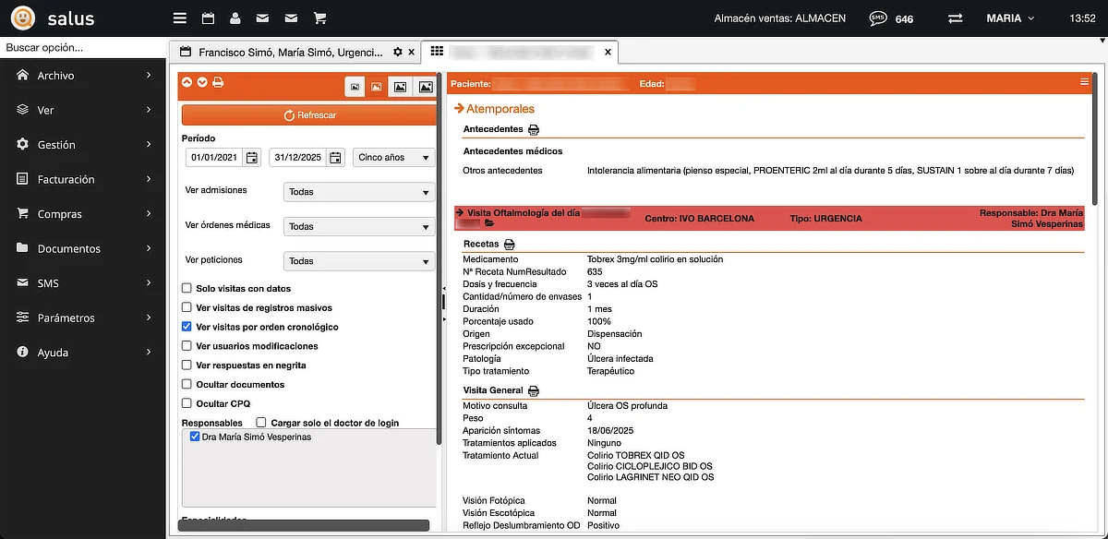Click the end date field 31/12/2025
The image size is (1108, 539).
pos(297,158)
